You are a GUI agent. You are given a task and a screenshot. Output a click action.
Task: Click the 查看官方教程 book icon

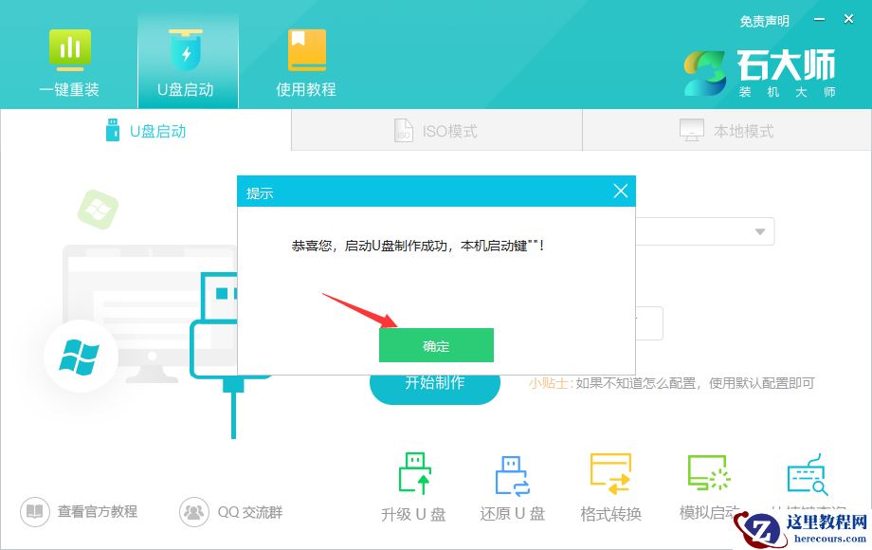coord(34,512)
